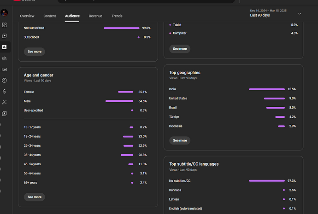Viewport: 318px width, 214px height.
Task: Select the No subtitles/CC row label
Action: [x=180, y=181]
